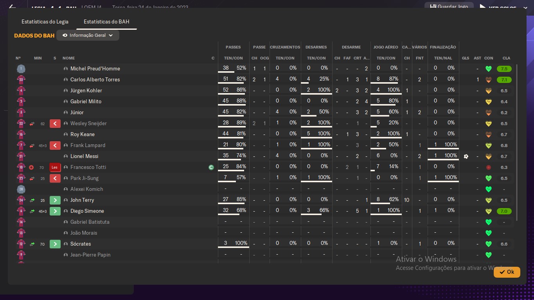The height and width of the screenshot is (300, 534).
Task: Click the green condition heart for Michel Preud'Homme
Action: pos(488,69)
